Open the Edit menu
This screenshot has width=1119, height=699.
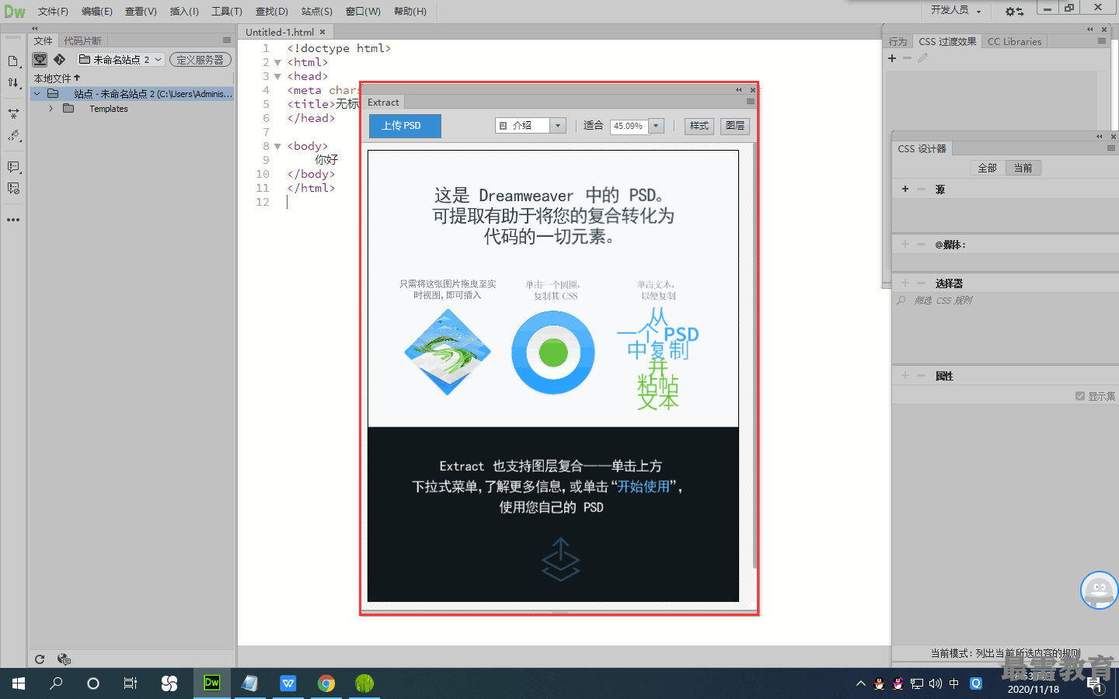(x=97, y=12)
